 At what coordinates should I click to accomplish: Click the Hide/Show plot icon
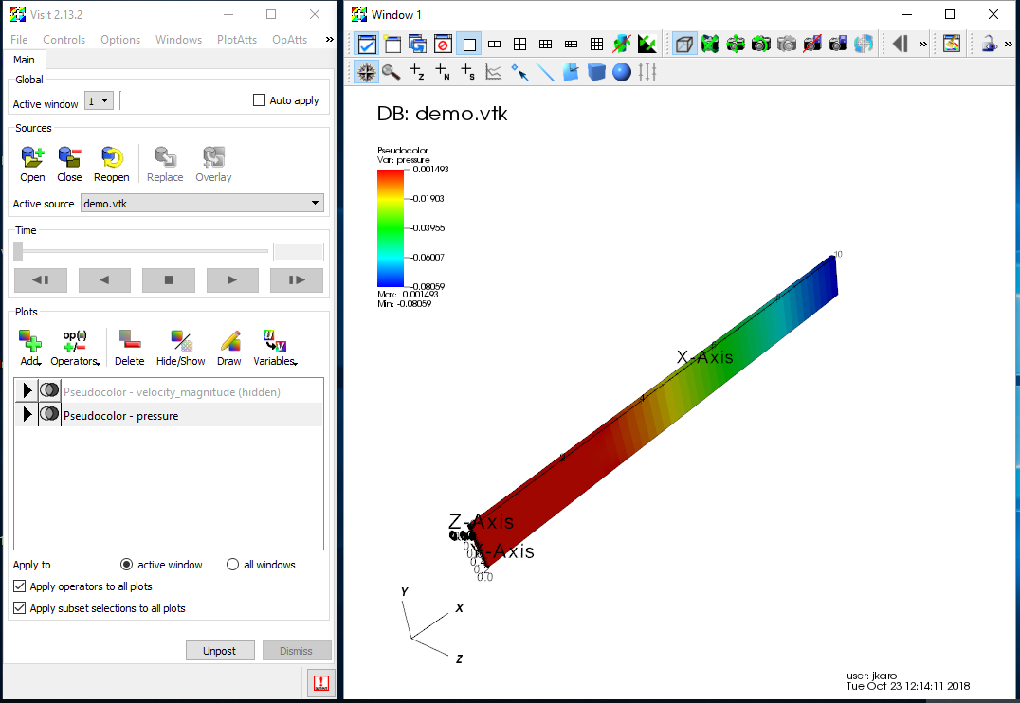[x=180, y=342]
